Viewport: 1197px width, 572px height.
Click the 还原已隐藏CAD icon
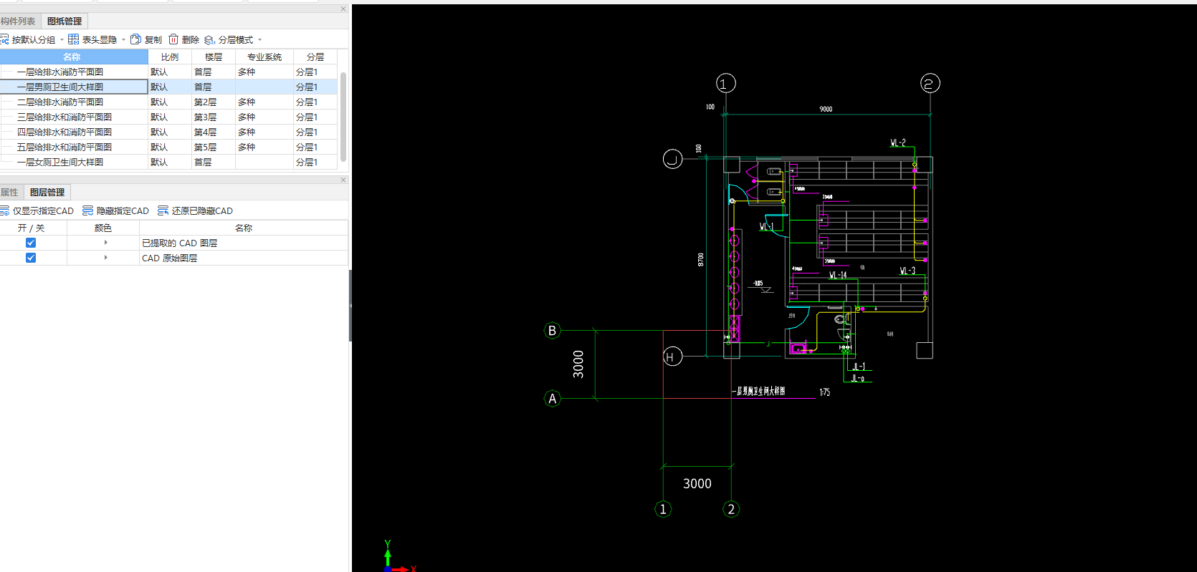[x=163, y=210]
